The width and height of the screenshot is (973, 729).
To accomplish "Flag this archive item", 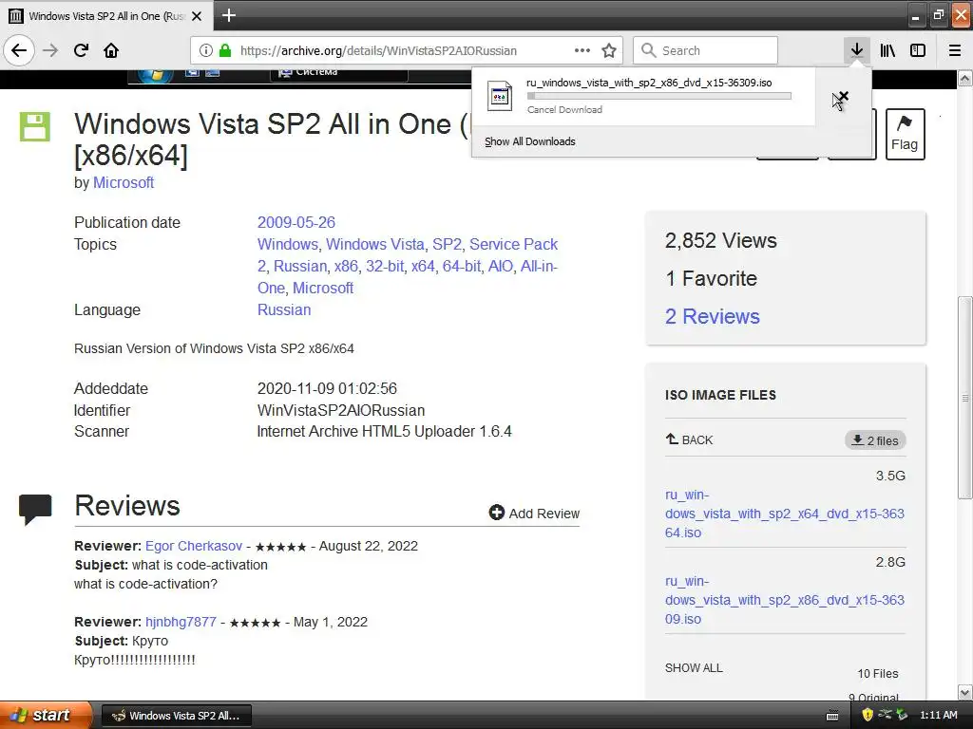I will point(905,134).
